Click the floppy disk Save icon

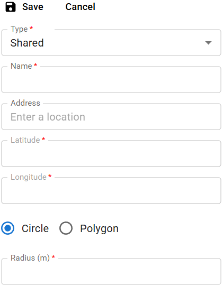[11, 7]
